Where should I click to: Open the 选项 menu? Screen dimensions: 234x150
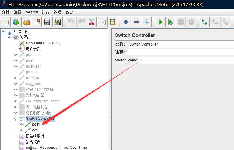tap(57, 12)
